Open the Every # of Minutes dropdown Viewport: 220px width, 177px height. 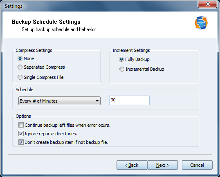(x=59, y=101)
